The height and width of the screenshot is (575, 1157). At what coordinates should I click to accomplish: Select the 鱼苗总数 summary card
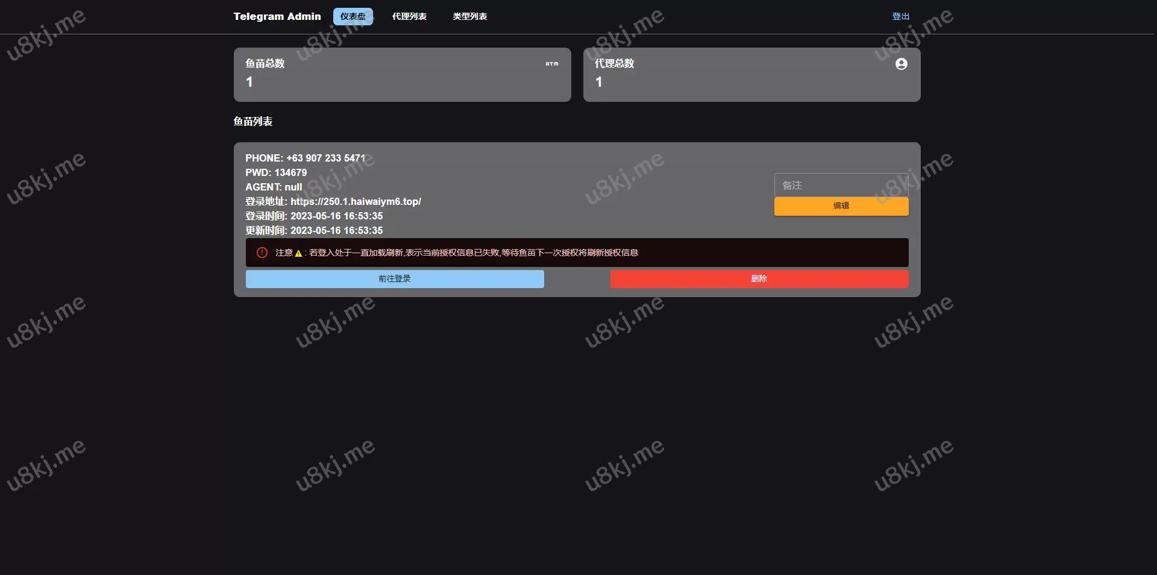coord(402,75)
